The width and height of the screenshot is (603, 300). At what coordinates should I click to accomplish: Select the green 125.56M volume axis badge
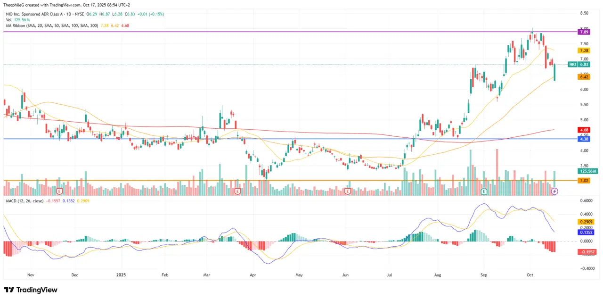coord(587,171)
